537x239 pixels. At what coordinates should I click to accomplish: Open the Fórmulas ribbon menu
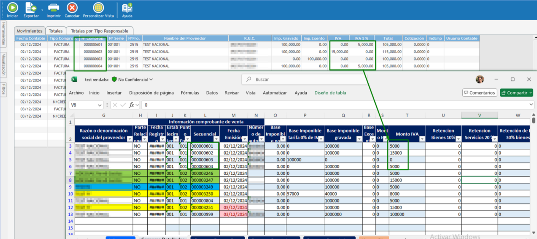pyautogui.click(x=190, y=93)
